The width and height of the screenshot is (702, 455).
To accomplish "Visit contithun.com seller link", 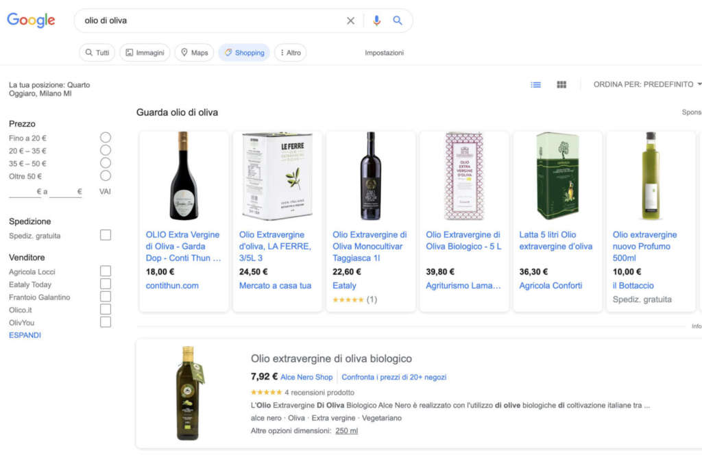I will point(172,286).
